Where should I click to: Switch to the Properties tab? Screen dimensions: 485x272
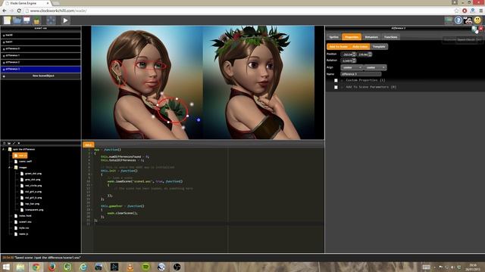point(352,37)
